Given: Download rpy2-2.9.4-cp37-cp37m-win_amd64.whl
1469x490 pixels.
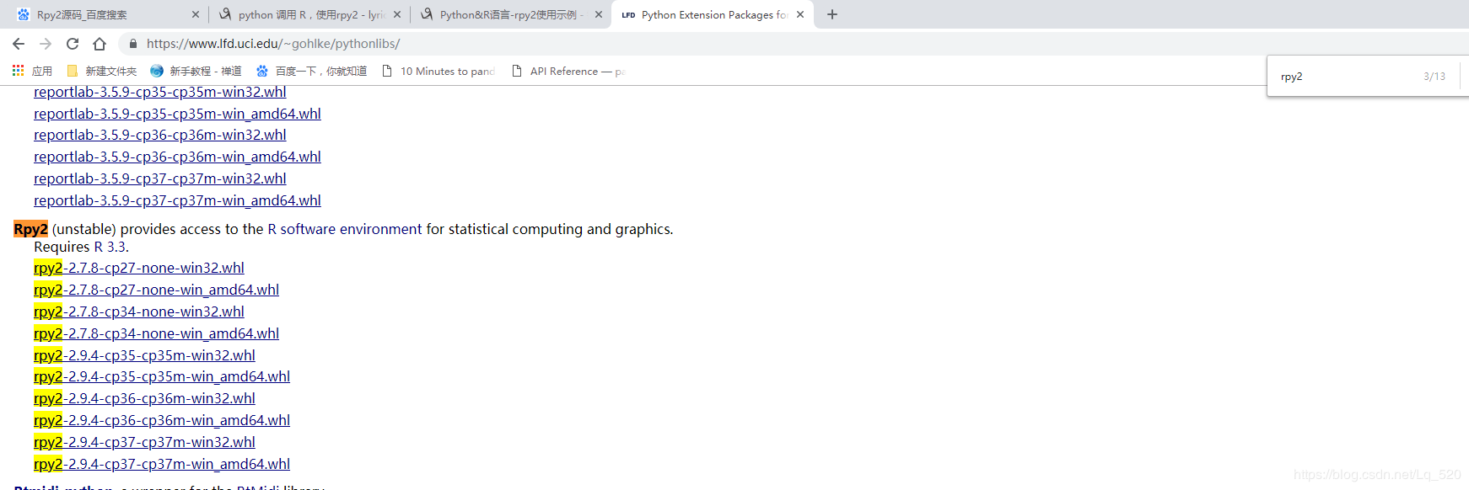Looking at the screenshot, I should pos(162,464).
